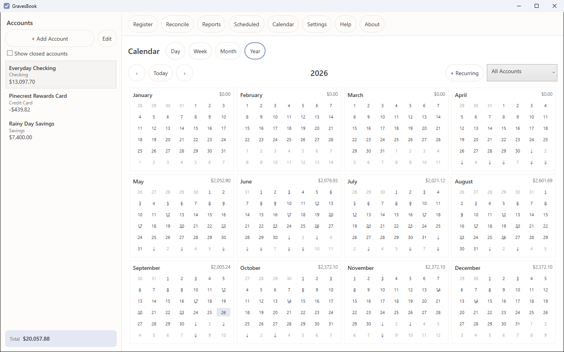Screen dimensions: 564x352
Task: Select February 14 in the calendar
Action: pyautogui.click(x=331, y=117)
